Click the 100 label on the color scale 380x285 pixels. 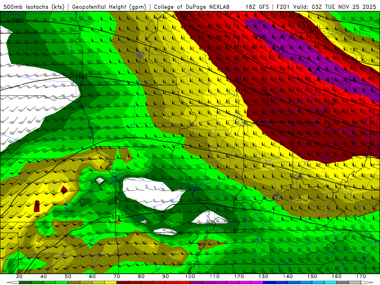coord(190,276)
